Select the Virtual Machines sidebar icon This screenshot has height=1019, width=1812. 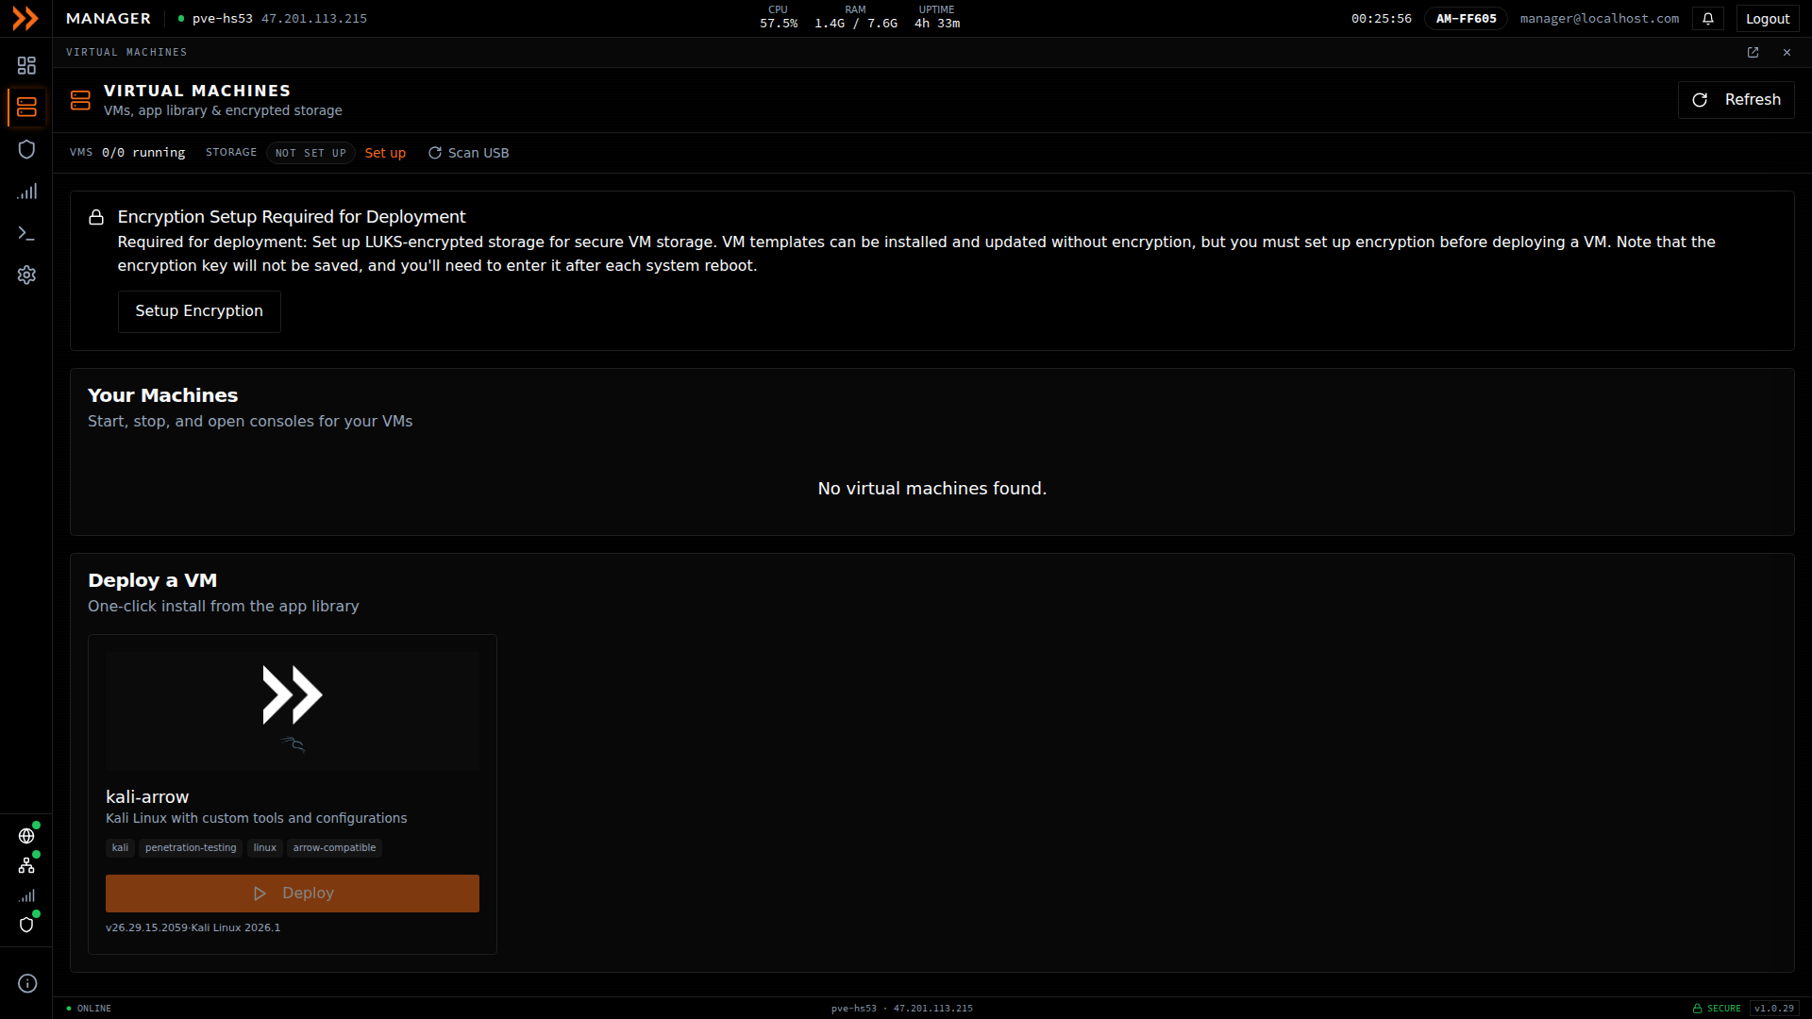click(x=26, y=108)
